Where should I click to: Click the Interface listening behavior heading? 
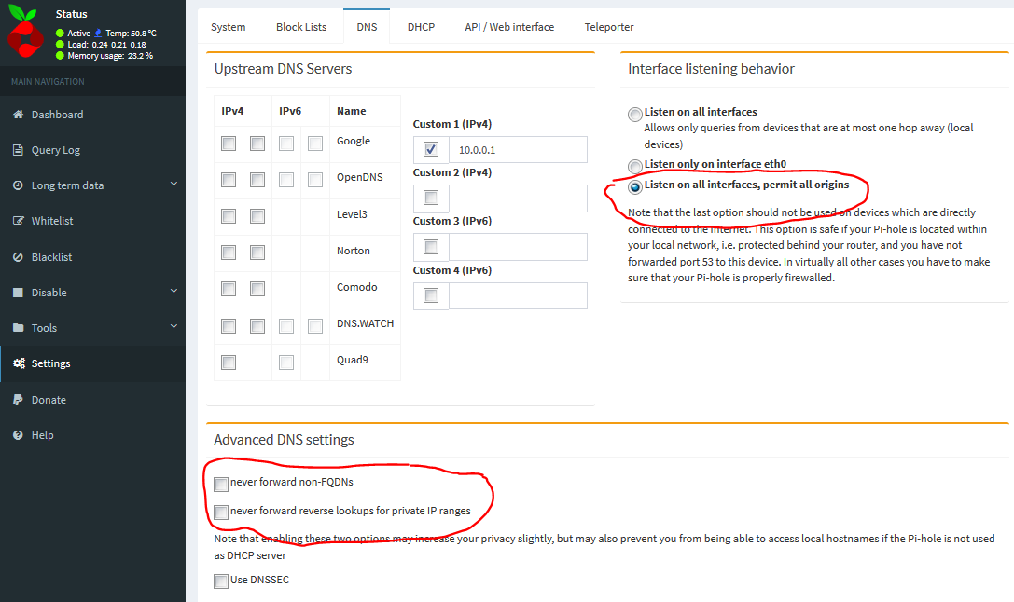[x=712, y=68]
